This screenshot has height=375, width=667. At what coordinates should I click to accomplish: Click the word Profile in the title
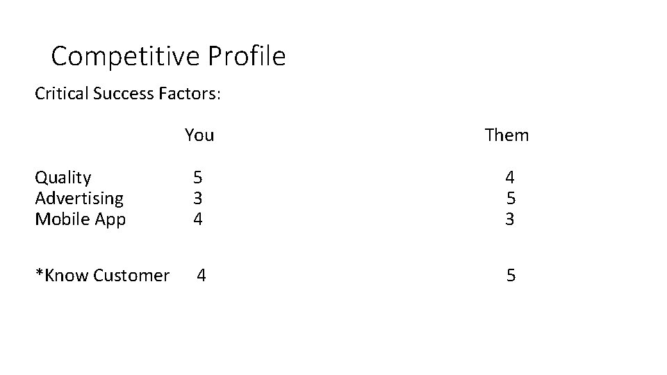click(247, 56)
